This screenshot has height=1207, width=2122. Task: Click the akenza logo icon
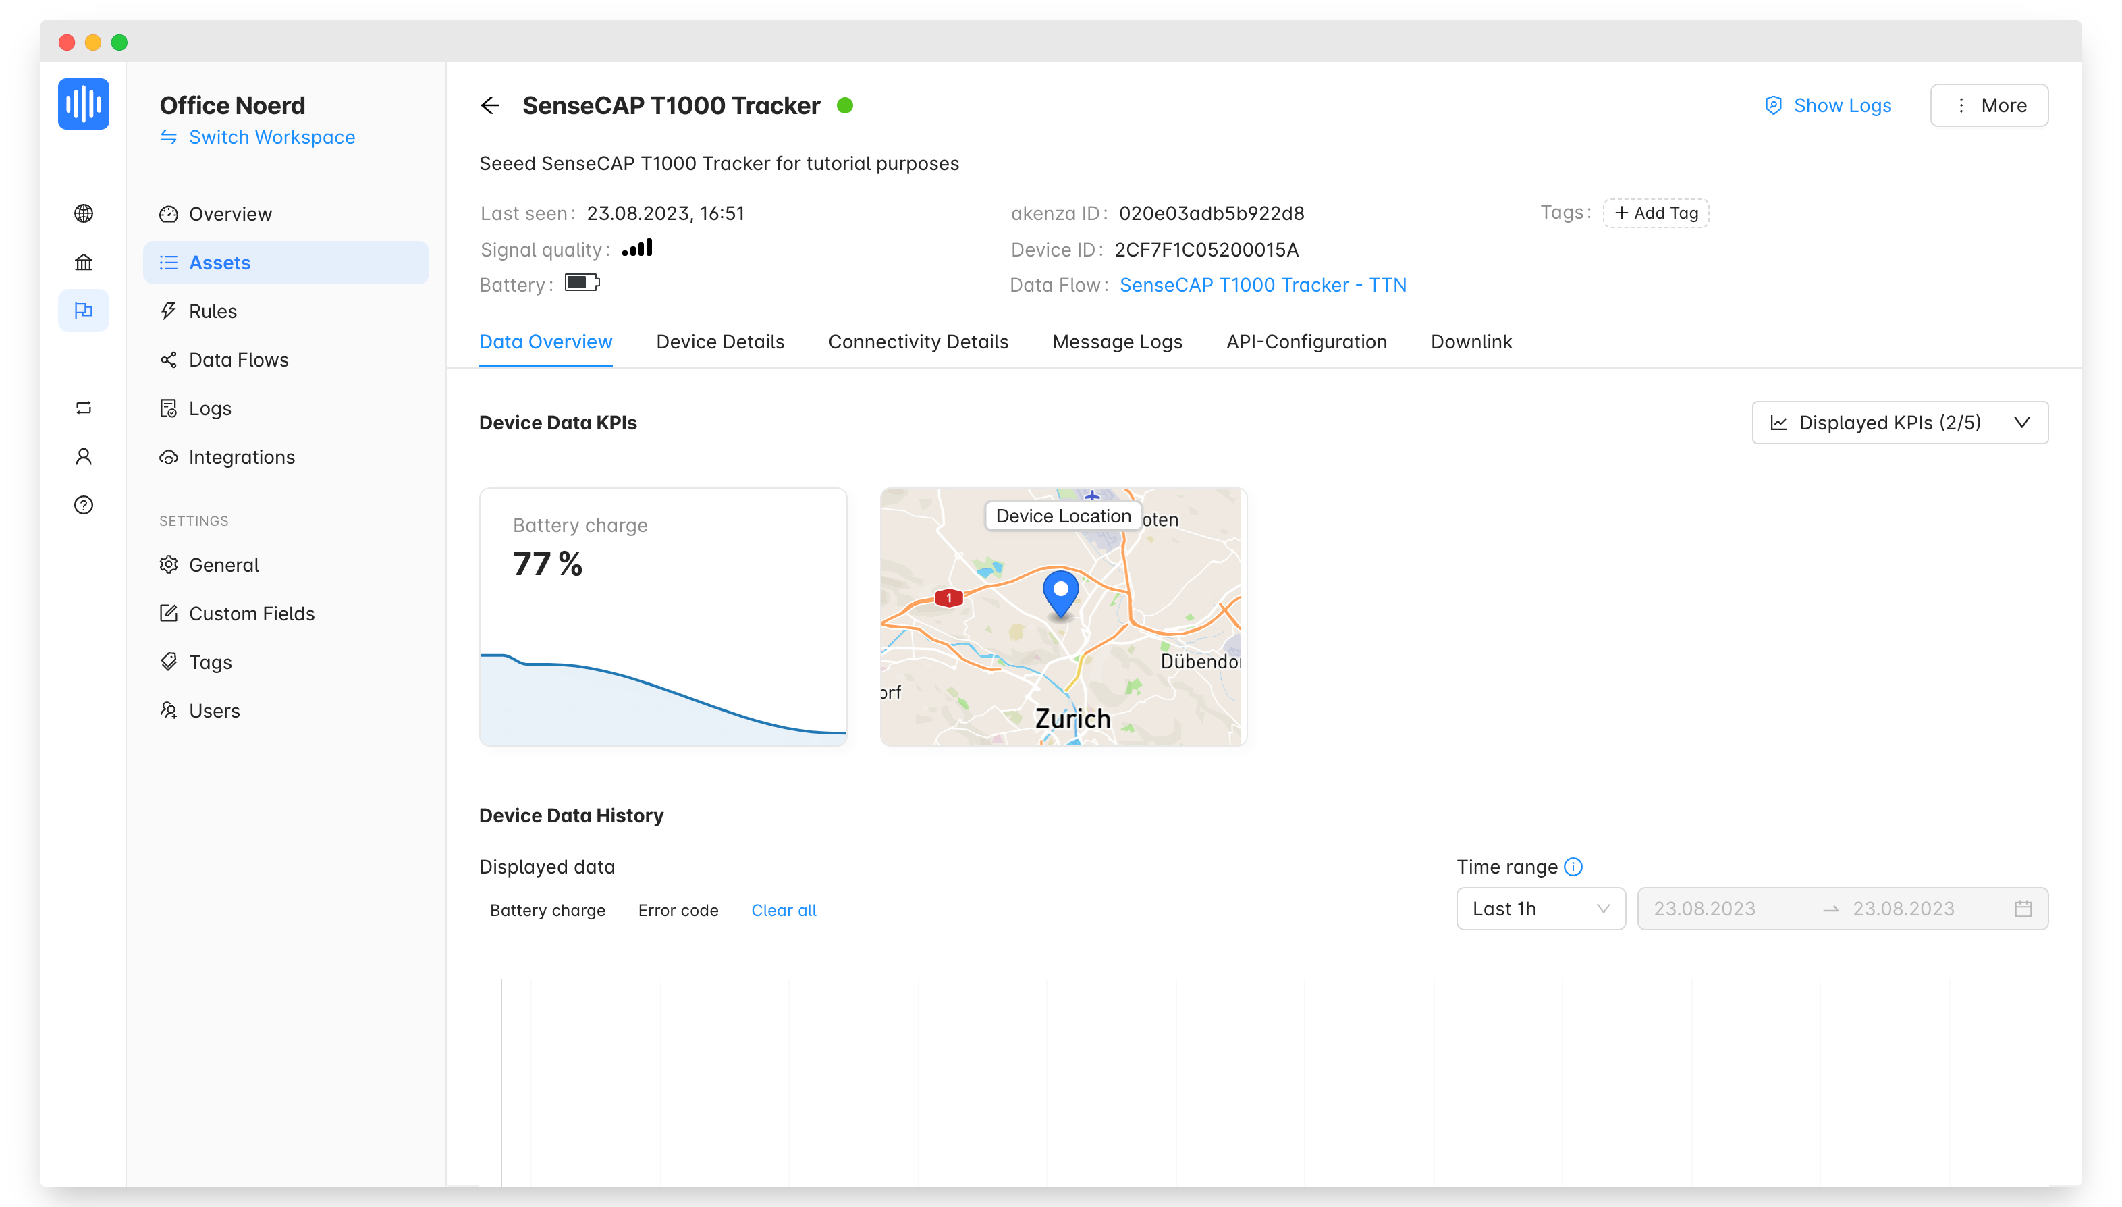[x=83, y=105]
